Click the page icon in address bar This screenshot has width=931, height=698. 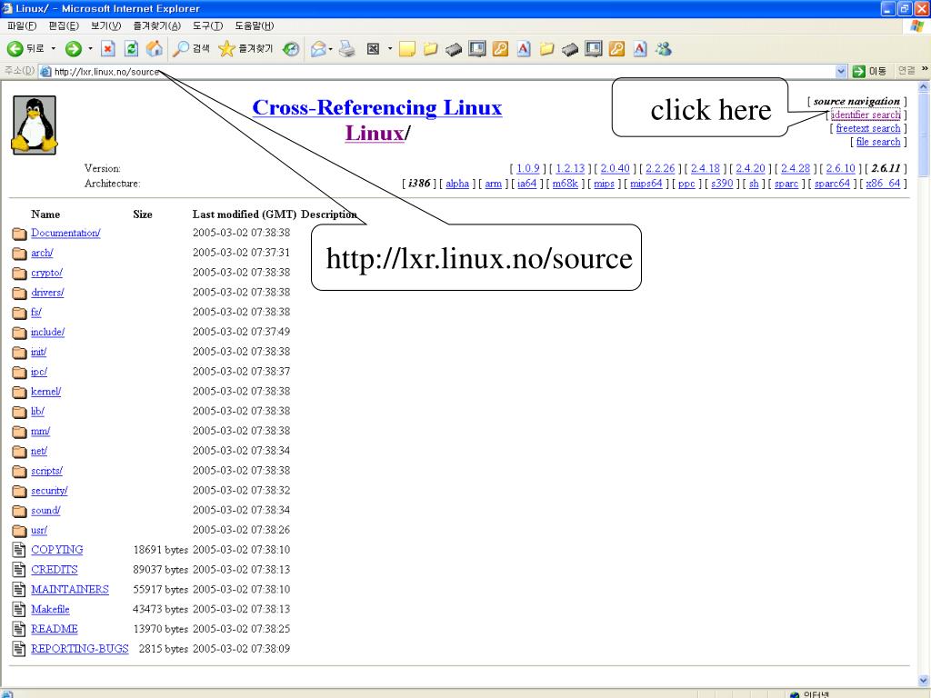click(x=45, y=71)
